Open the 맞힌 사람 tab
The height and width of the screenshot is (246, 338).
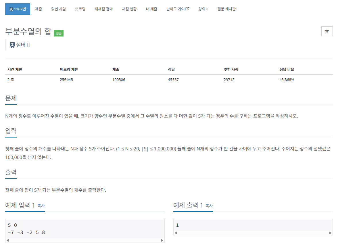tap(58, 9)
